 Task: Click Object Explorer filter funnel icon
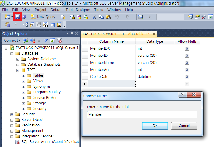[x=46, y=41]
